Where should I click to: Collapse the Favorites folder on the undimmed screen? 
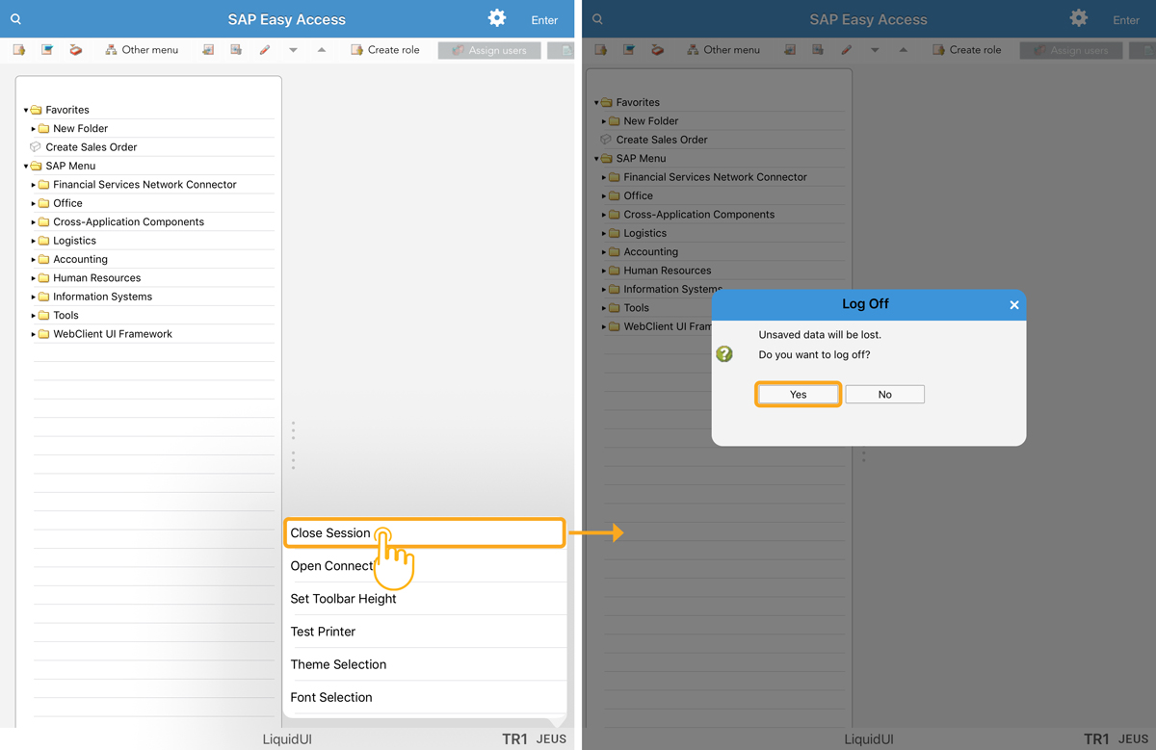pyautogui.click(x=26, y=111)
